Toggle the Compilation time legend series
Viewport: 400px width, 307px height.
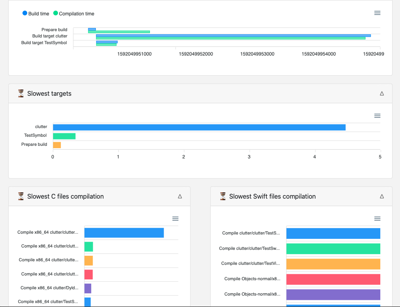pos(74,13)
